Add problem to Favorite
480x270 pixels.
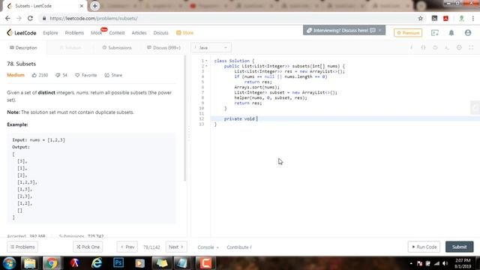pyautogui.click(x=86, y=75)
